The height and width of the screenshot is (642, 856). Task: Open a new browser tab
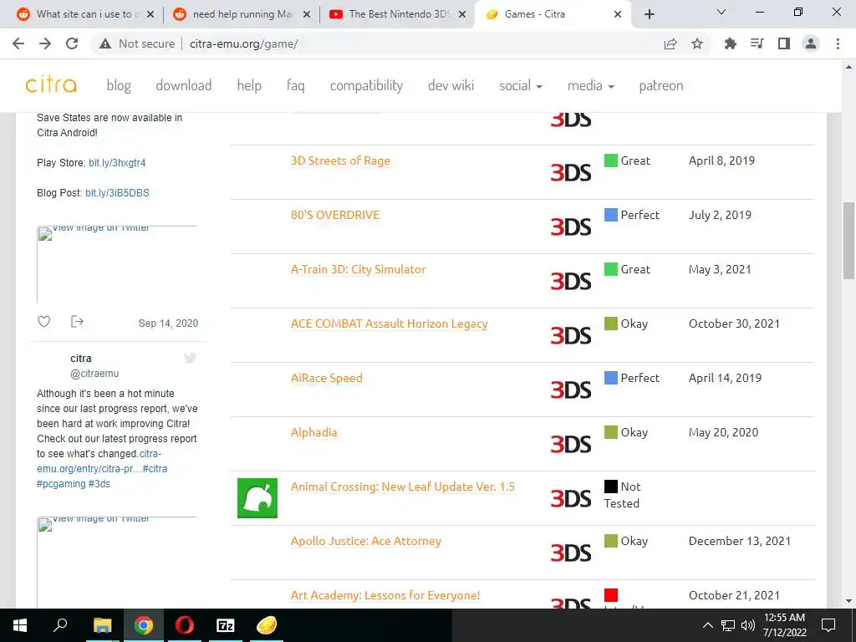(x=649, y=14)
